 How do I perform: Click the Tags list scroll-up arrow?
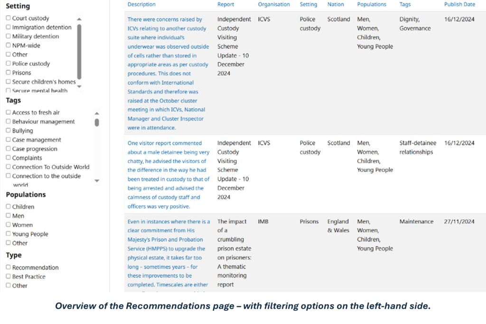tap(97, 113)
